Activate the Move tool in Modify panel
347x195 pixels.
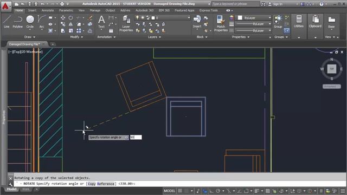(63, 18)
